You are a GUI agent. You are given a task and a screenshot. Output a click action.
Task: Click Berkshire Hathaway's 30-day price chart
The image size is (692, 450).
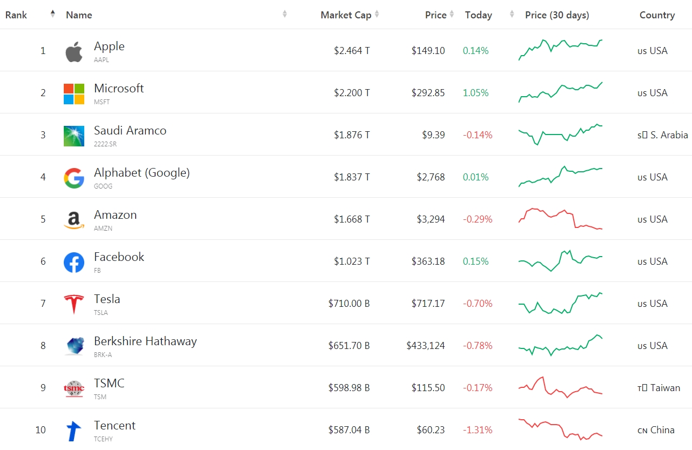click(560, 345)
